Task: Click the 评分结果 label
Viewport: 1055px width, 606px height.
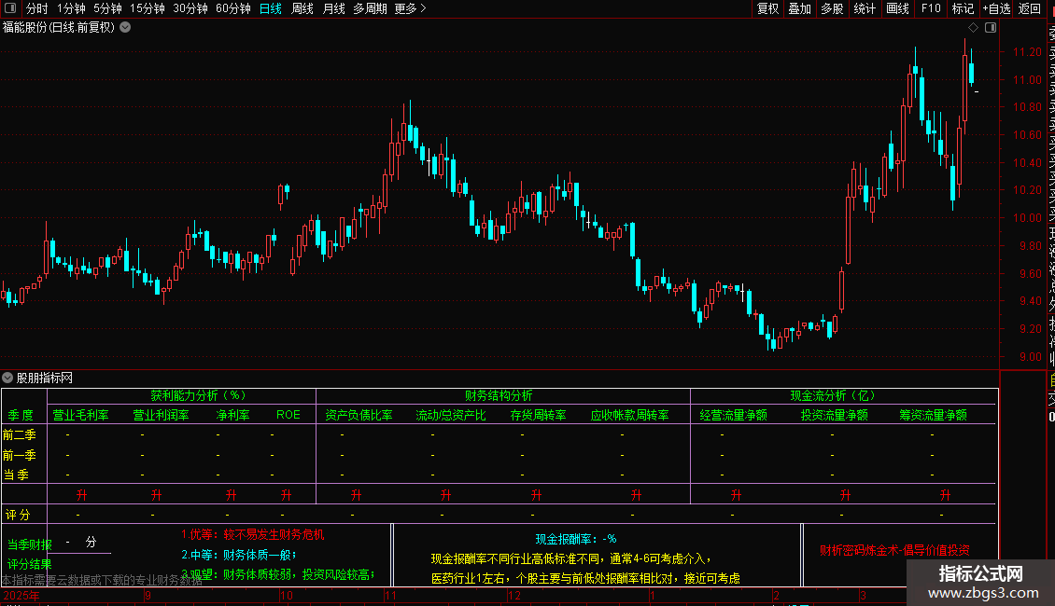Action: 30,564
